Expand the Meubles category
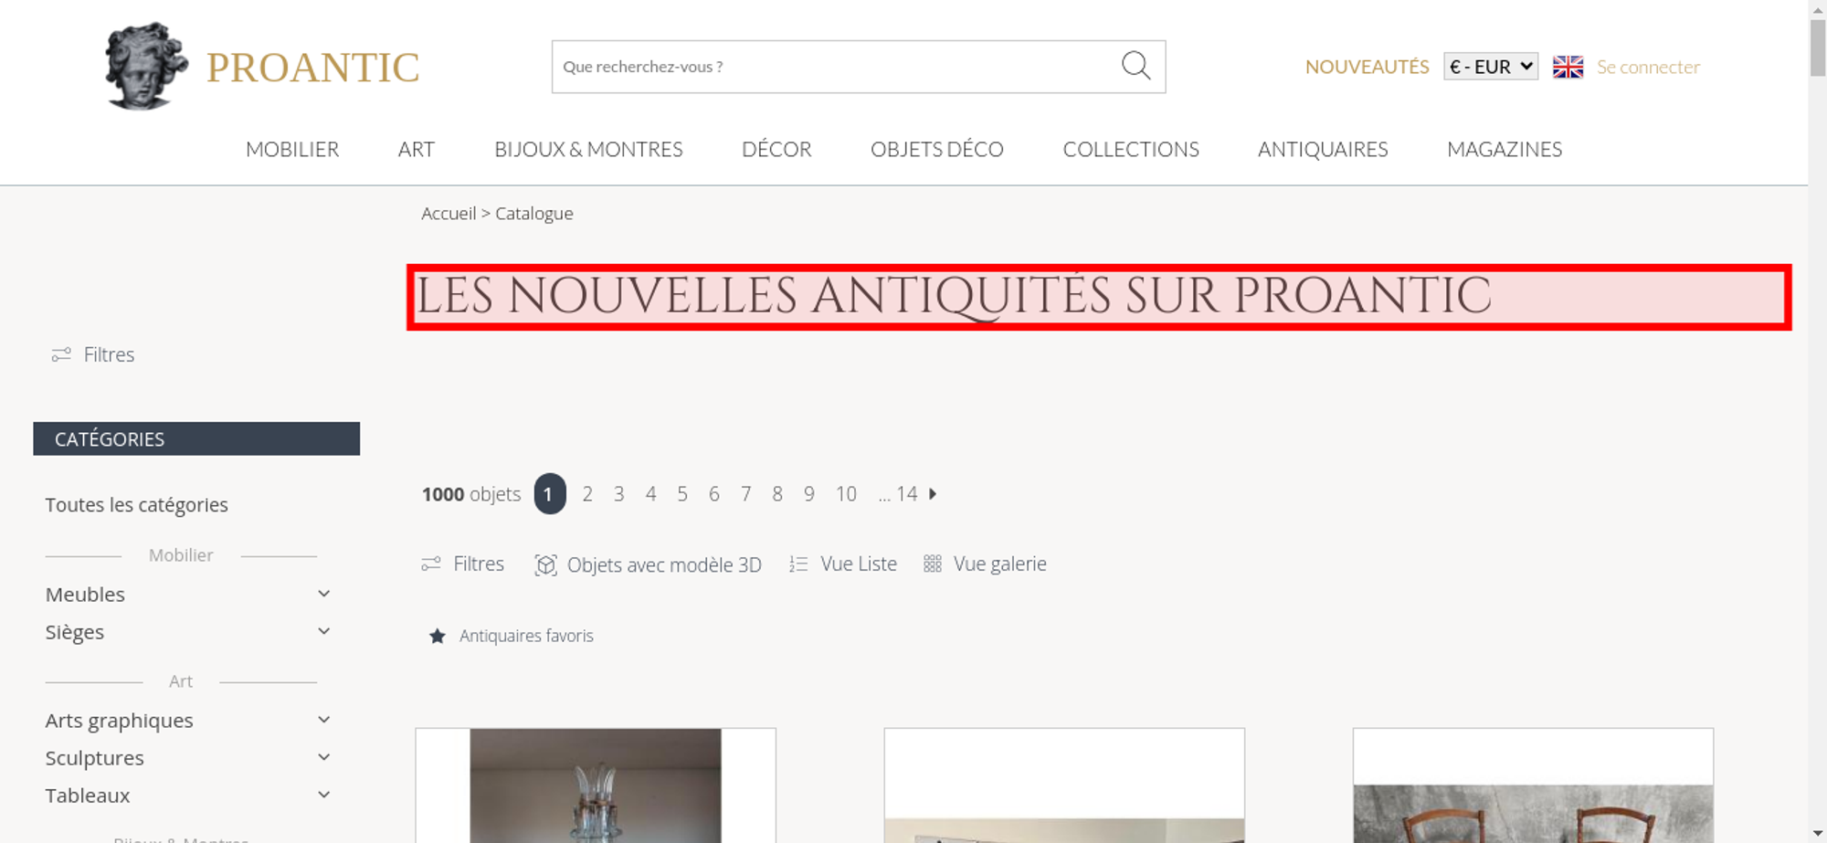 click(x=323, y=594)
